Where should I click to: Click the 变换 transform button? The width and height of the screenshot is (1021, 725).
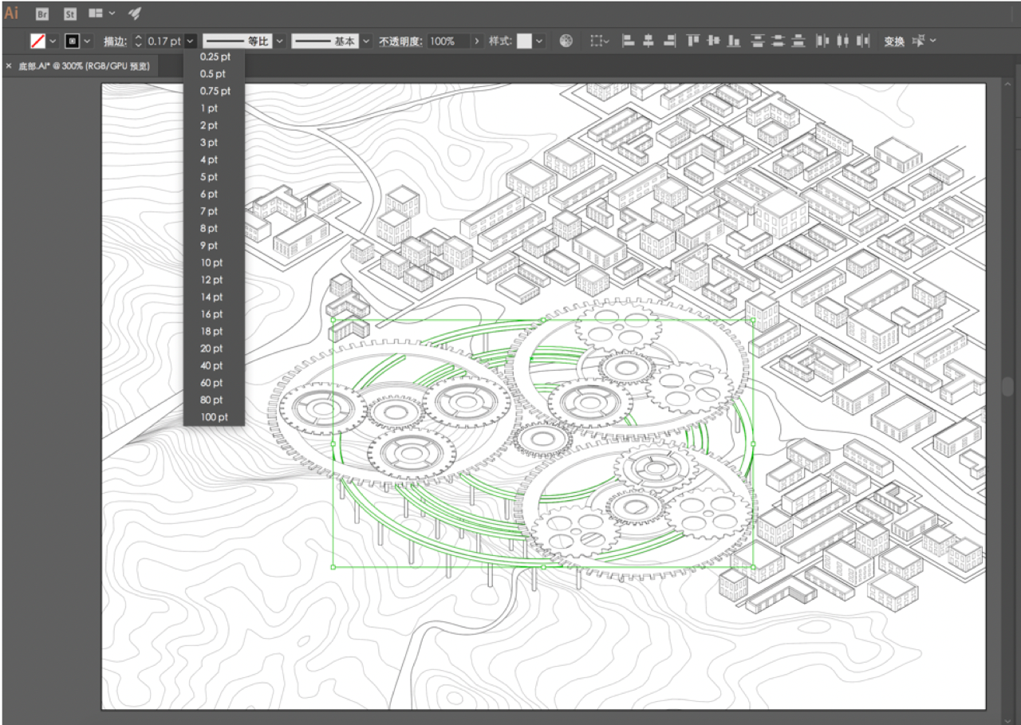pos(894,41)
